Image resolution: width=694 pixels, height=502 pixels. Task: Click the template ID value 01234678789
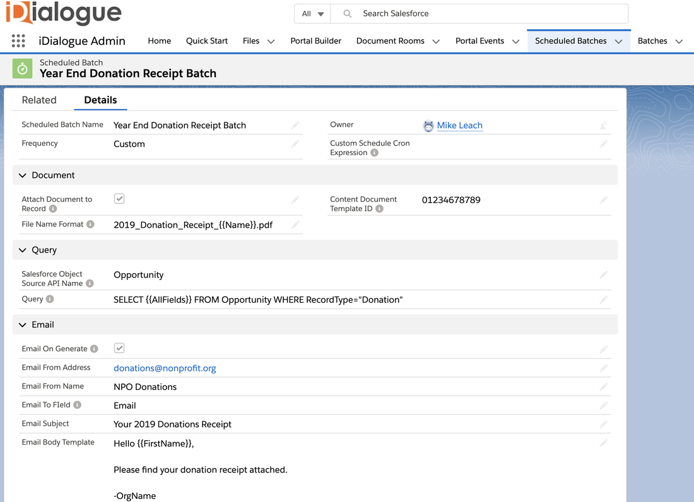pos(451,200)
